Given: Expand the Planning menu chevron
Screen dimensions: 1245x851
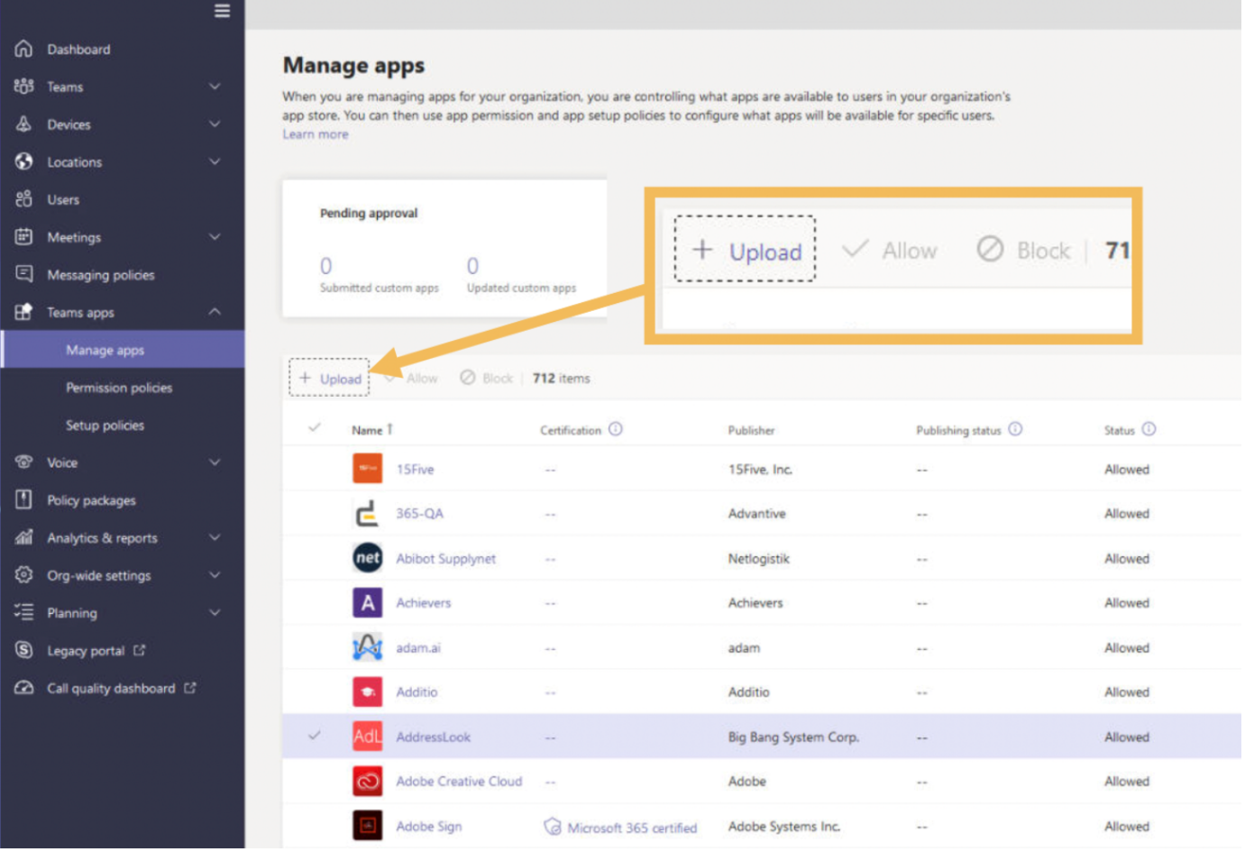Looking at the screenshot, I should 215,612.
